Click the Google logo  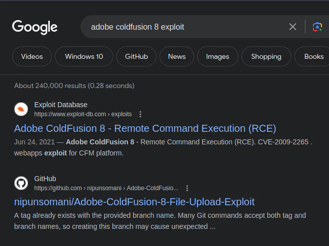pos(35,27)
